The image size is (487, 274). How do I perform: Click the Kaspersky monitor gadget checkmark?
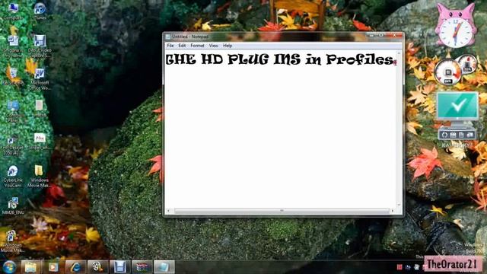point(458,106)
